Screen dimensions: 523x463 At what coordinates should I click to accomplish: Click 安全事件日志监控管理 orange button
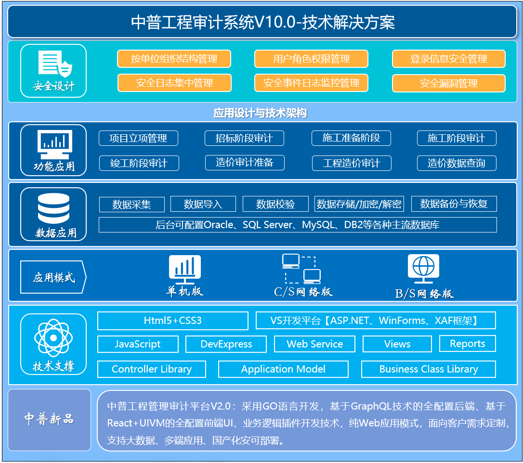pyautogui.click(x=311, y=83)
